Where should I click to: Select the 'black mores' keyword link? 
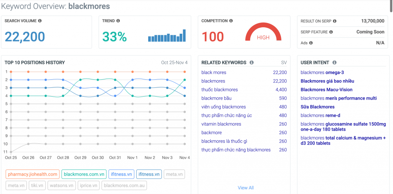[x=214, y=72]
